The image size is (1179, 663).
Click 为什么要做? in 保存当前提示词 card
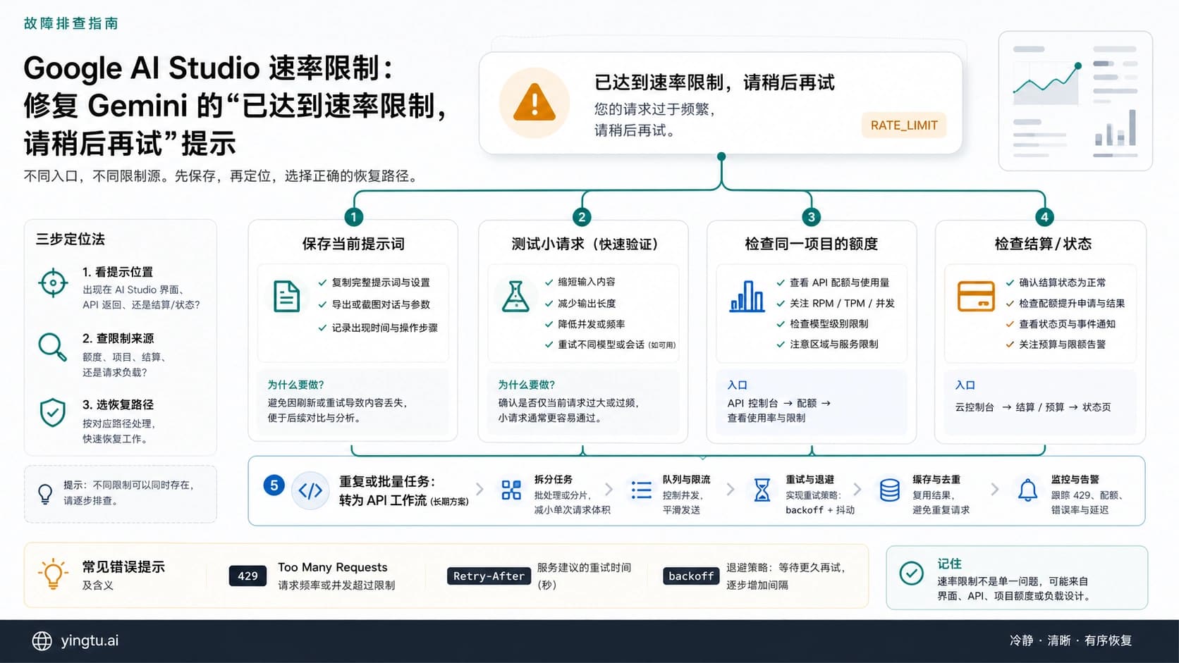point(295,385)
